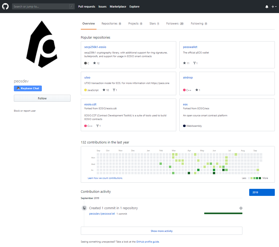
Task: Click the star icon on peoswallet card
Action: click(x=184, y=63)
